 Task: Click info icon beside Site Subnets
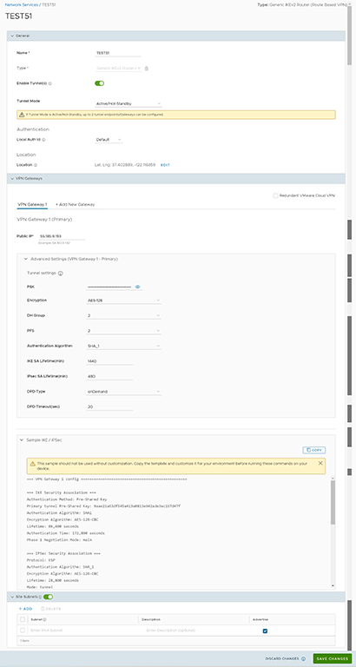click(40, 597)
